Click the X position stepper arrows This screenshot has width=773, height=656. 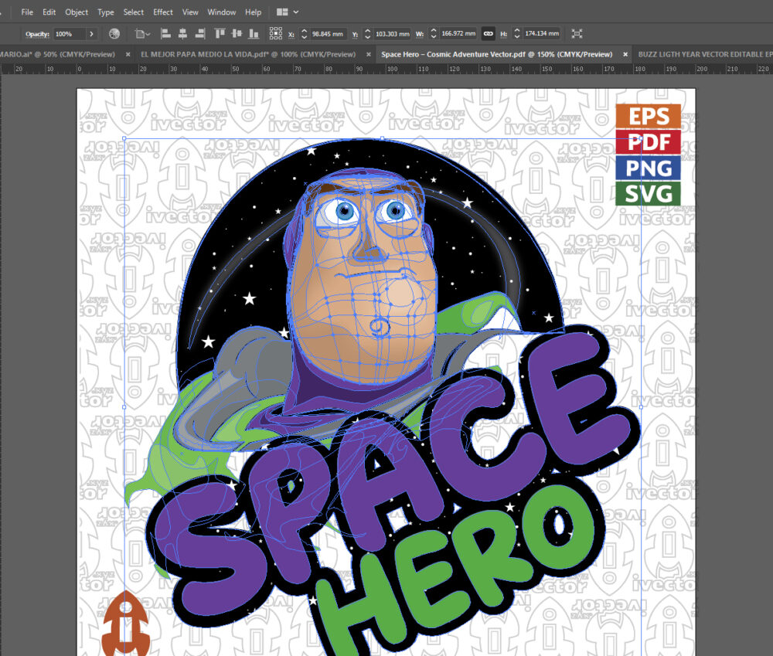pos(304,34)
